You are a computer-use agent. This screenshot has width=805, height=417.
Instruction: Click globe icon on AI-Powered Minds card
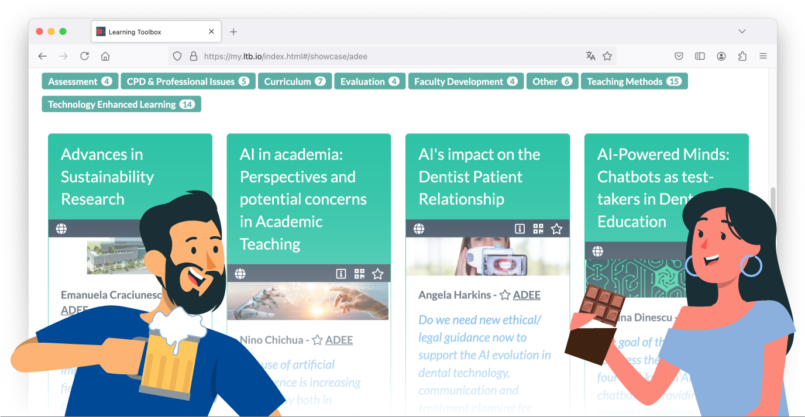coord(597,251)
